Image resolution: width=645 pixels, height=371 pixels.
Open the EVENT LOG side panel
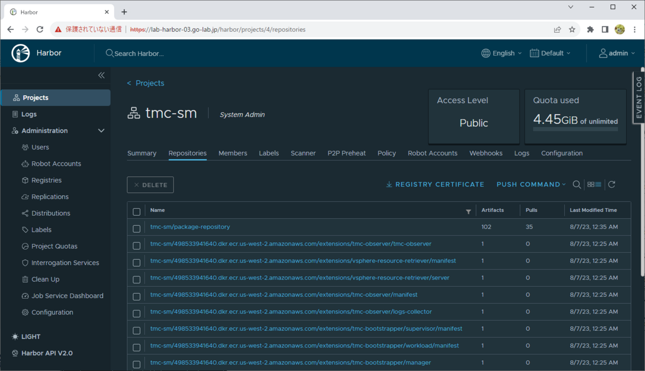pyautogui.click(x=639, y=97)
